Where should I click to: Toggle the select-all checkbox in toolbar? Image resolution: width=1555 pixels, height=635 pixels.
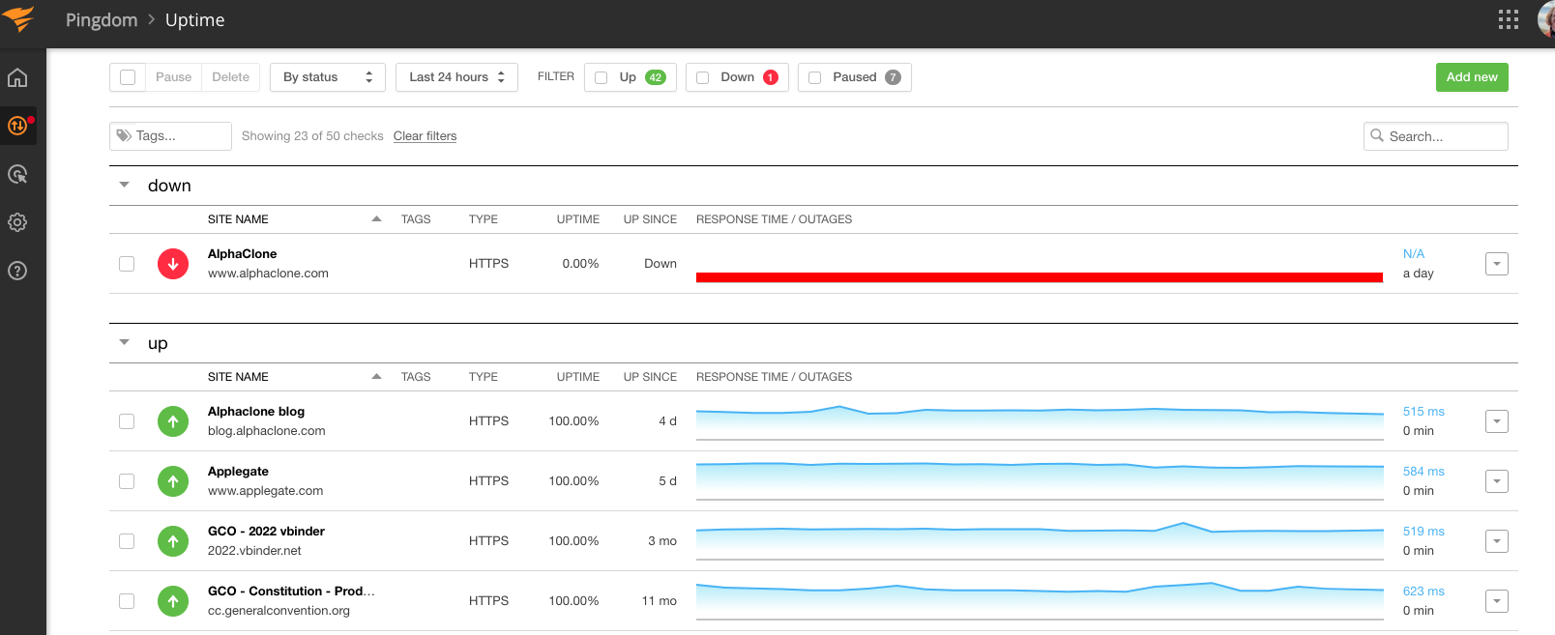pos(128,77)
